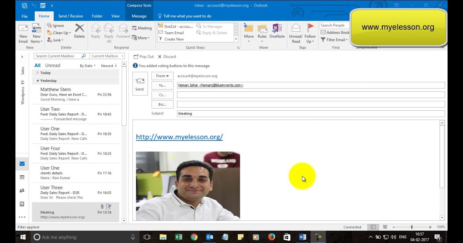Toggle the Newest sort order

click(x=109, y=66)
